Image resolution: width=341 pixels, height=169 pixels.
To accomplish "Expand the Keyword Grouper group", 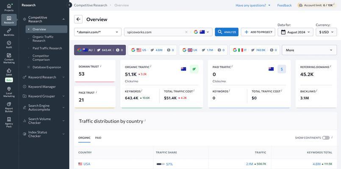I will tap(64, 96).
